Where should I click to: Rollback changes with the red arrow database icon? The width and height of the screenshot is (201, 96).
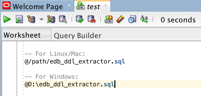pyautogui.click(x=92, y=19)
